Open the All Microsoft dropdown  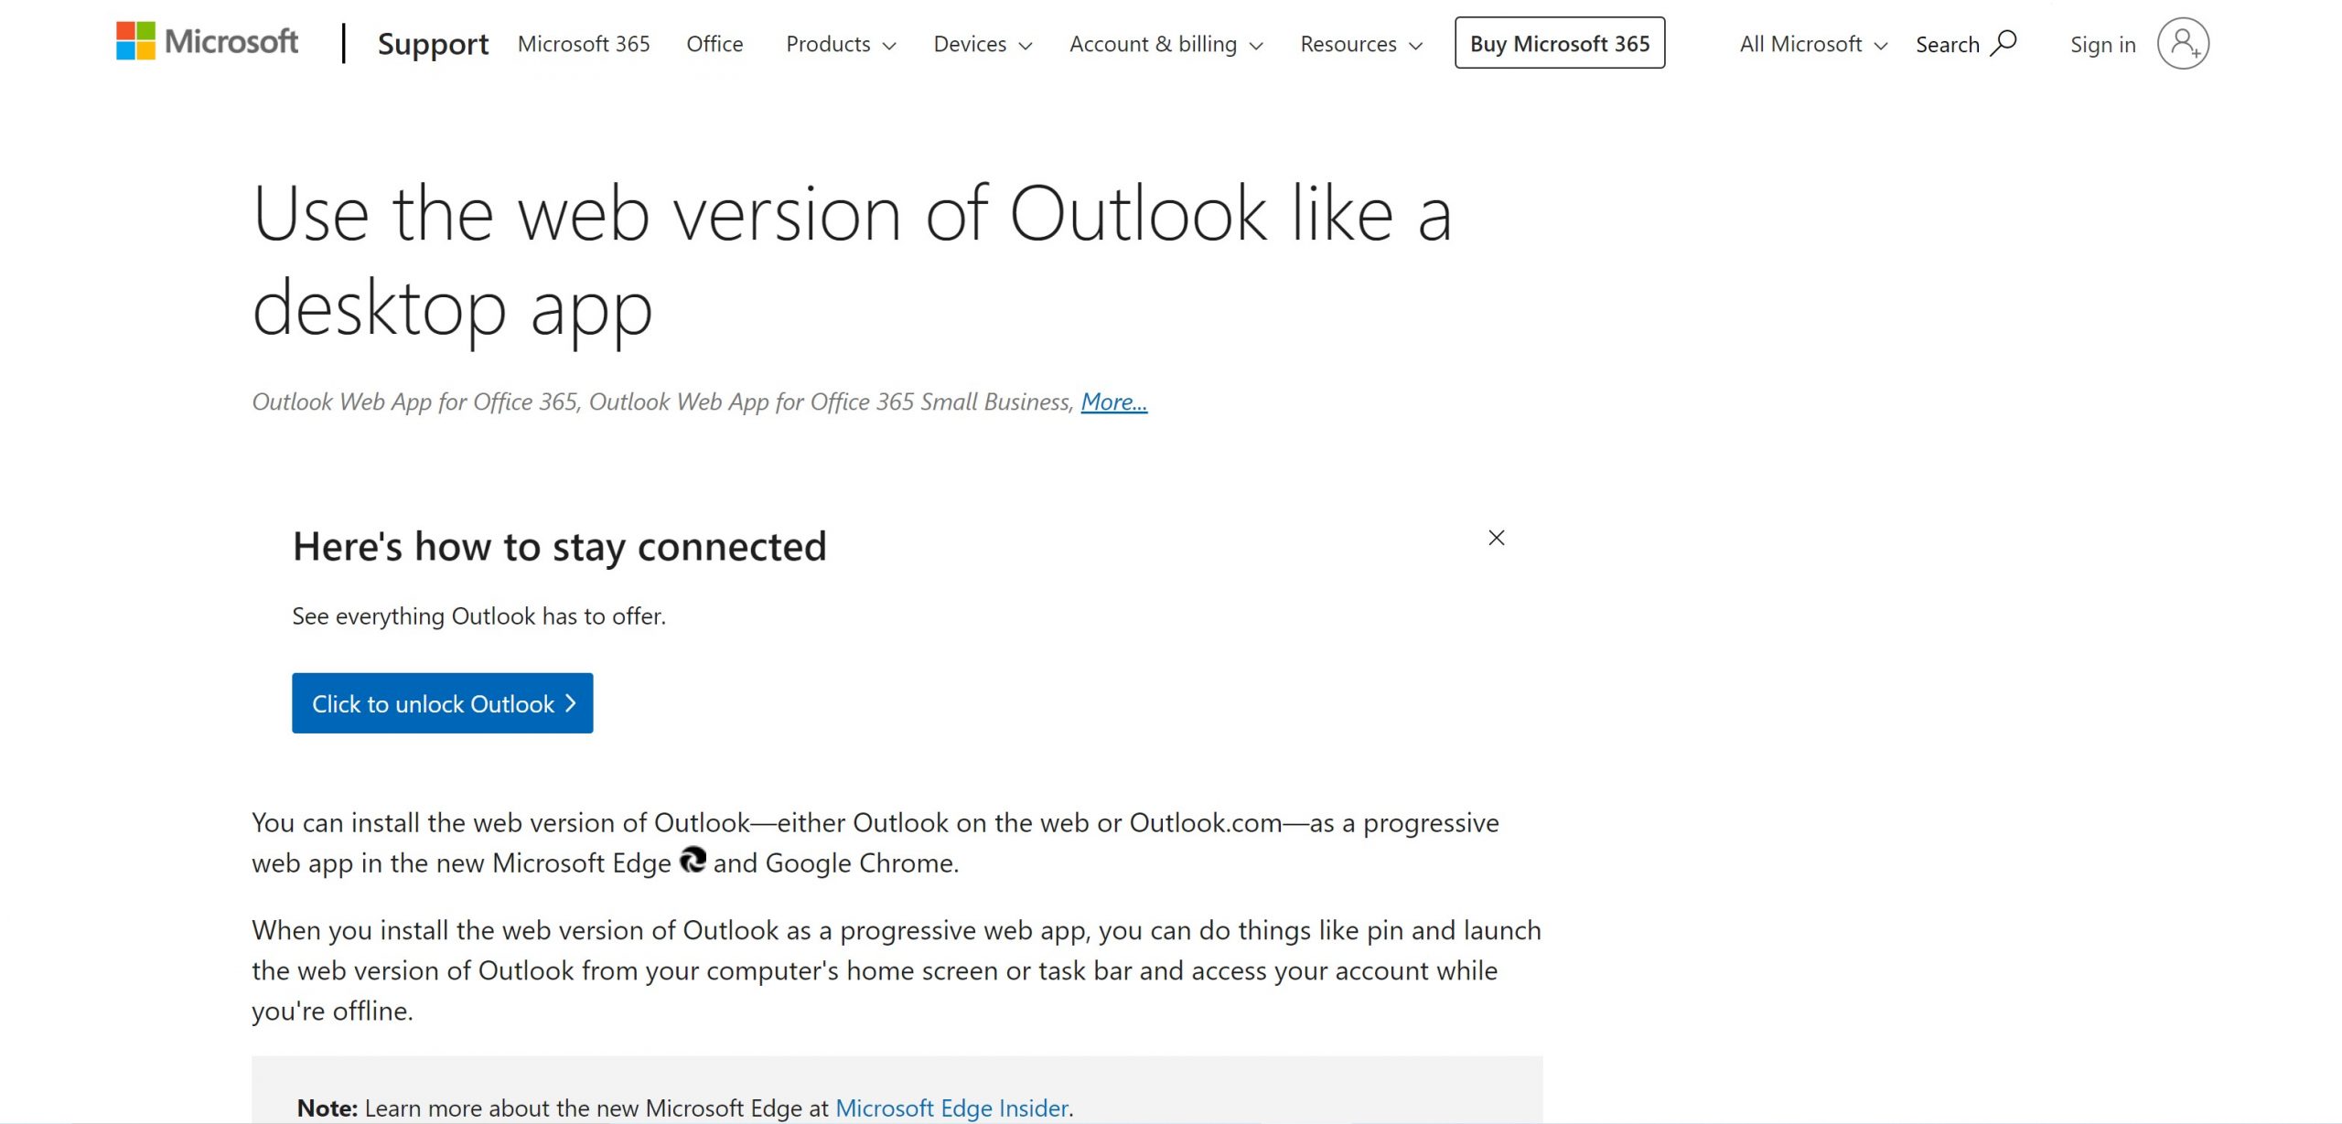click(1813, 44)
